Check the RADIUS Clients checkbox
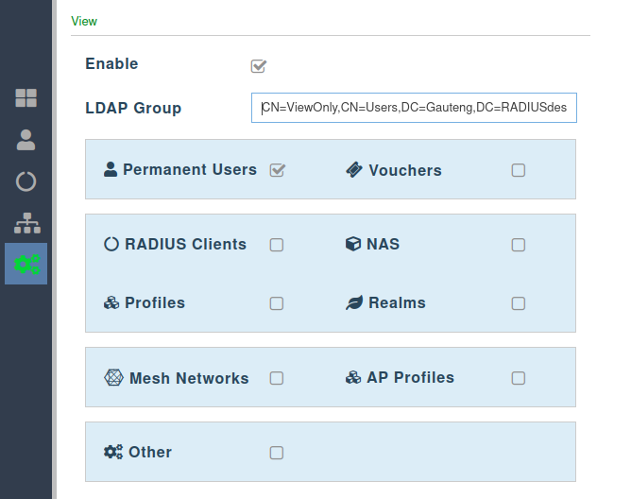Viewport: 631px width, 499px height. 277,245
